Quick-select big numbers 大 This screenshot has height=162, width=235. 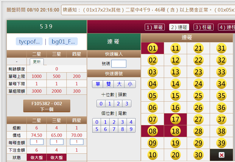tap(119, 84)
